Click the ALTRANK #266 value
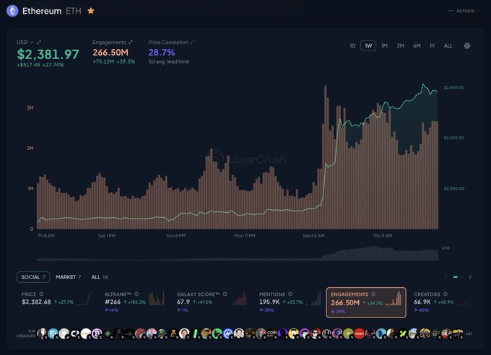Viewport: 491px width, 355px height. pos(113,302)
